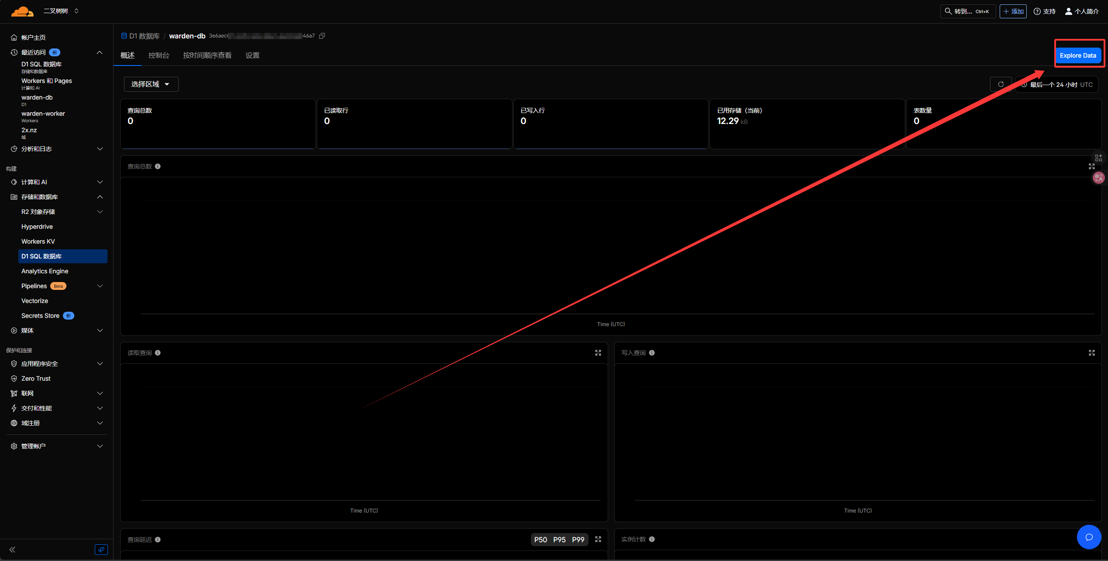This screenshot has height=561, width=1108.
Task: Copy the database ID with copy icon
Action: pos(322,36)
